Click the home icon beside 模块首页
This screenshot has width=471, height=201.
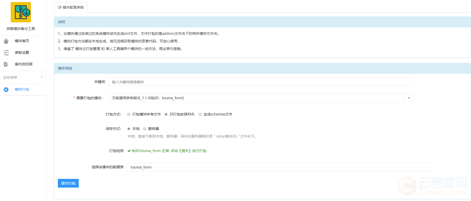point(6,41)
